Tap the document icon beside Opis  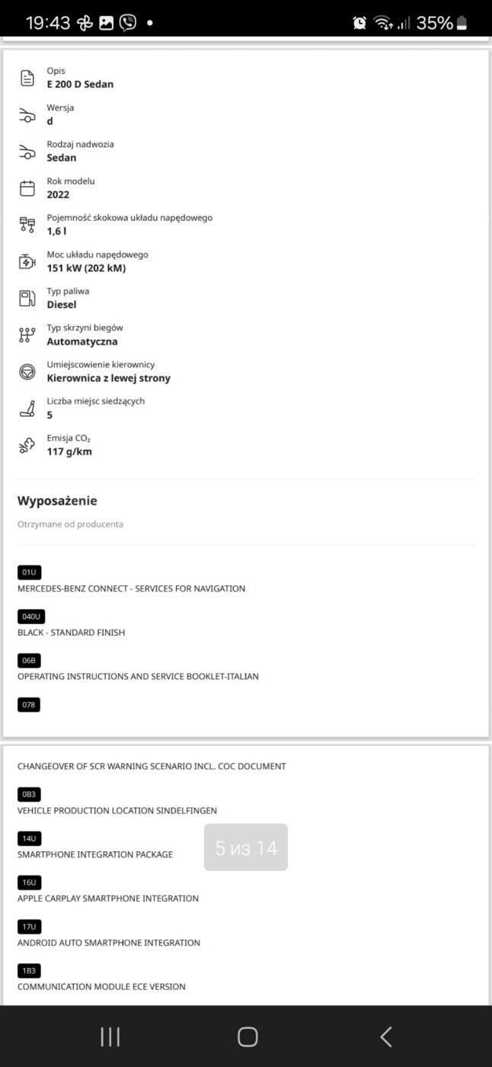click(x=27, y=78)
